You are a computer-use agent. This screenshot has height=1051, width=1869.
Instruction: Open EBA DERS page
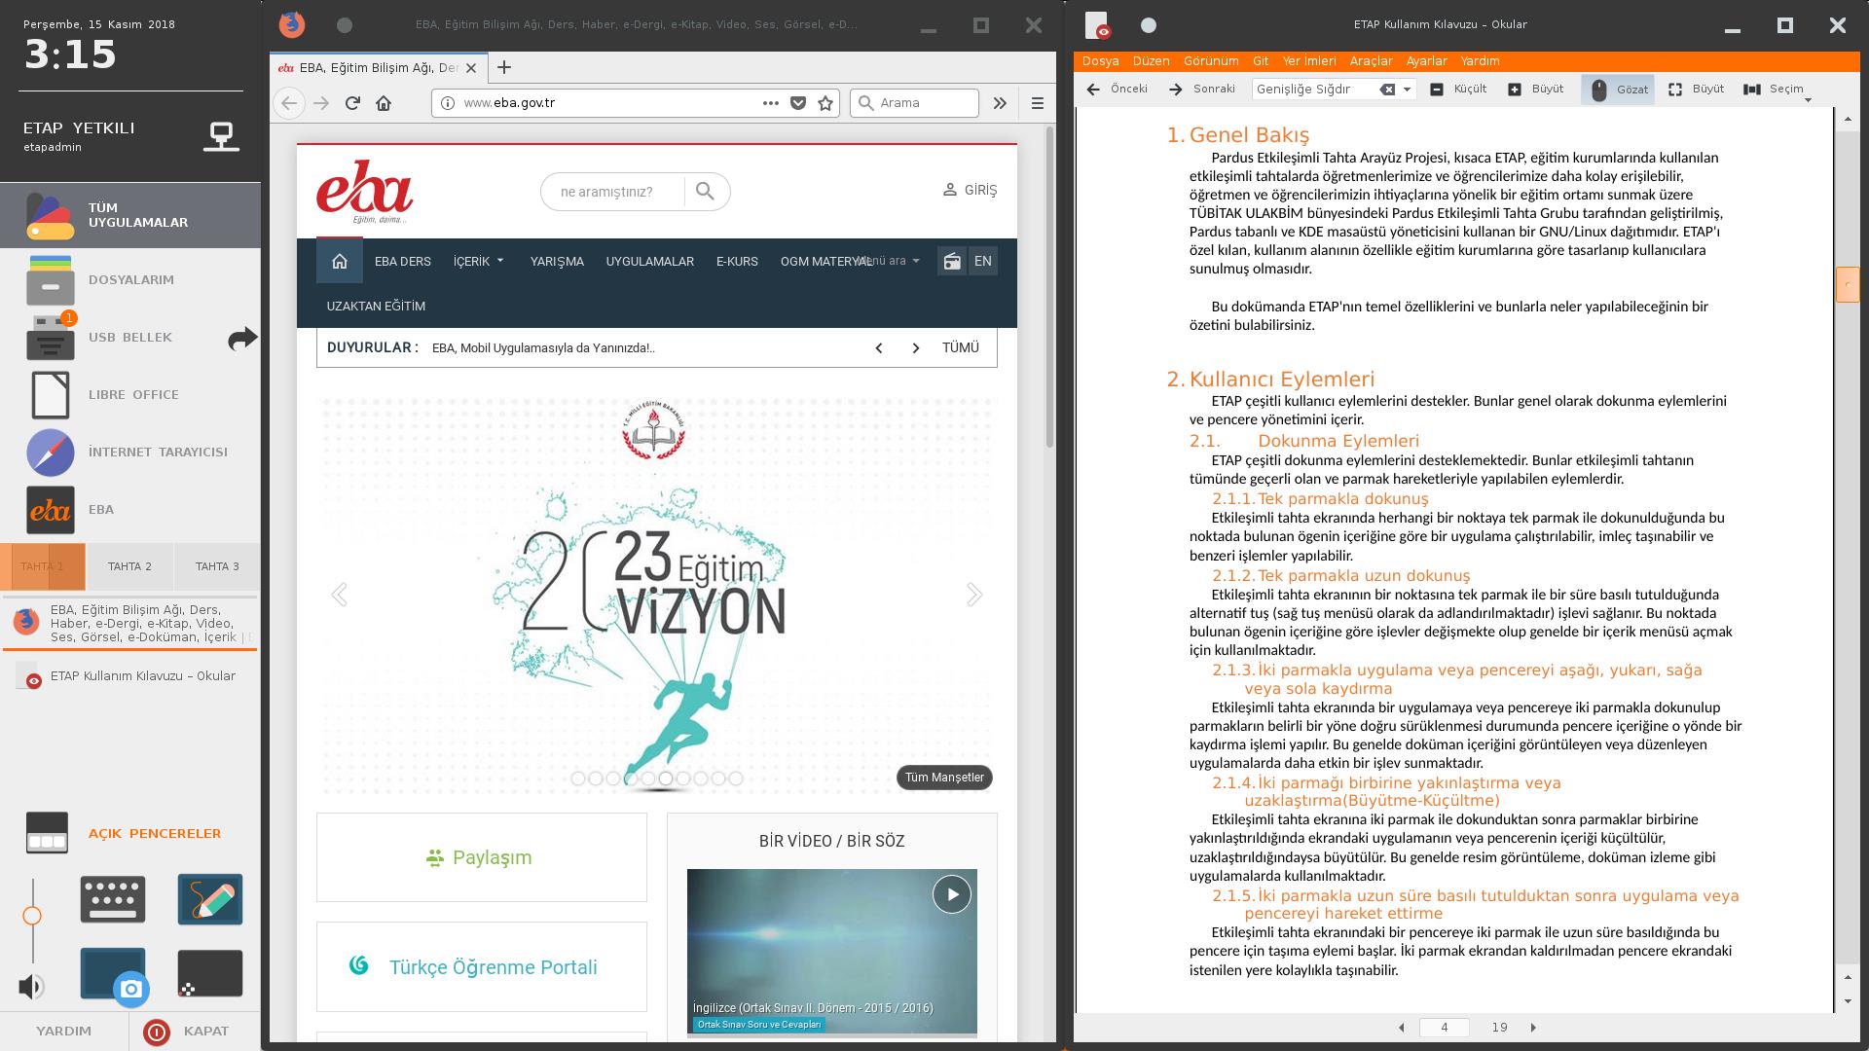coord(403,261)
